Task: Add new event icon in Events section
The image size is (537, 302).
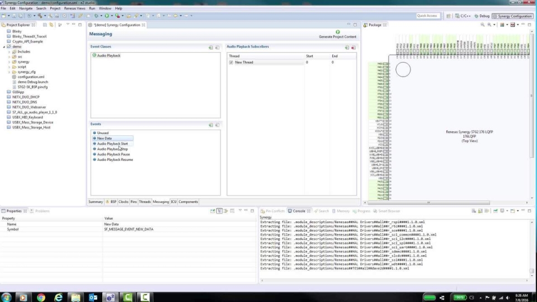Action: coord(211,125)
